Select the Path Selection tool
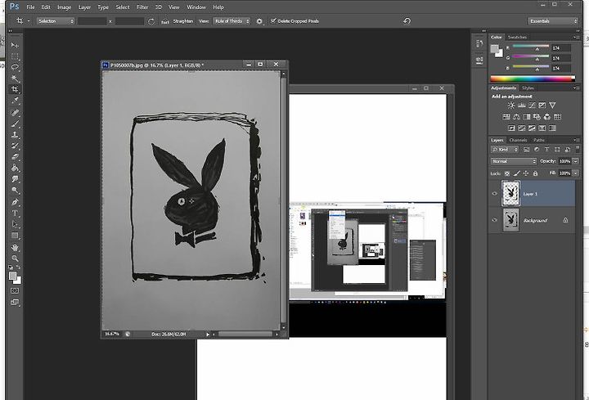 click(15, 224)
